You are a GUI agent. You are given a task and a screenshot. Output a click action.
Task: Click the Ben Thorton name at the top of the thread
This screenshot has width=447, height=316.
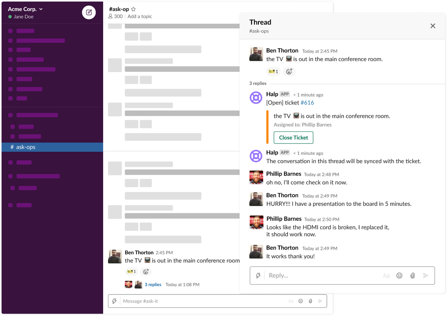[282, 50]
